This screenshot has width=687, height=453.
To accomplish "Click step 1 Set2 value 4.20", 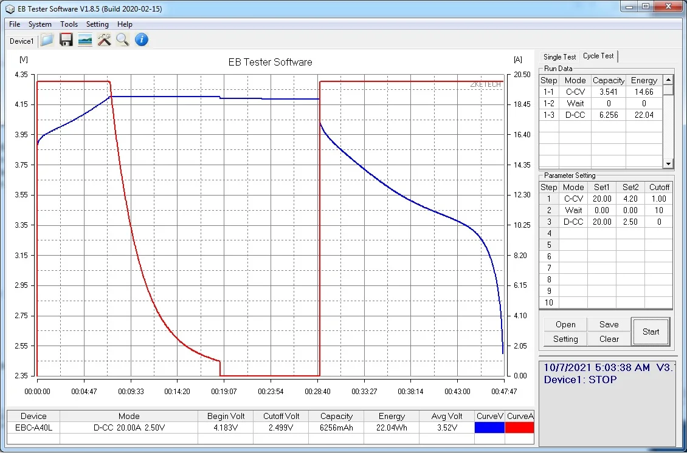I will point(630,199).
